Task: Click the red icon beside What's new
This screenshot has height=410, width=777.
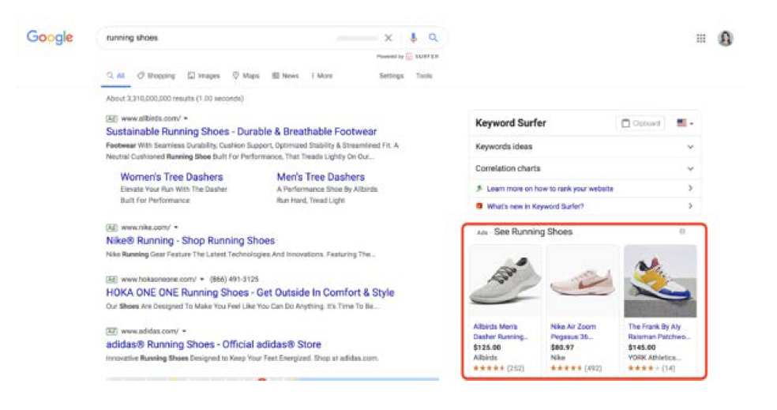Action: point(479,206)
